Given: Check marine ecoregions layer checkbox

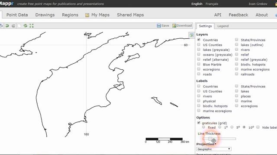Looking at the screenshot, I should [237, 69].
